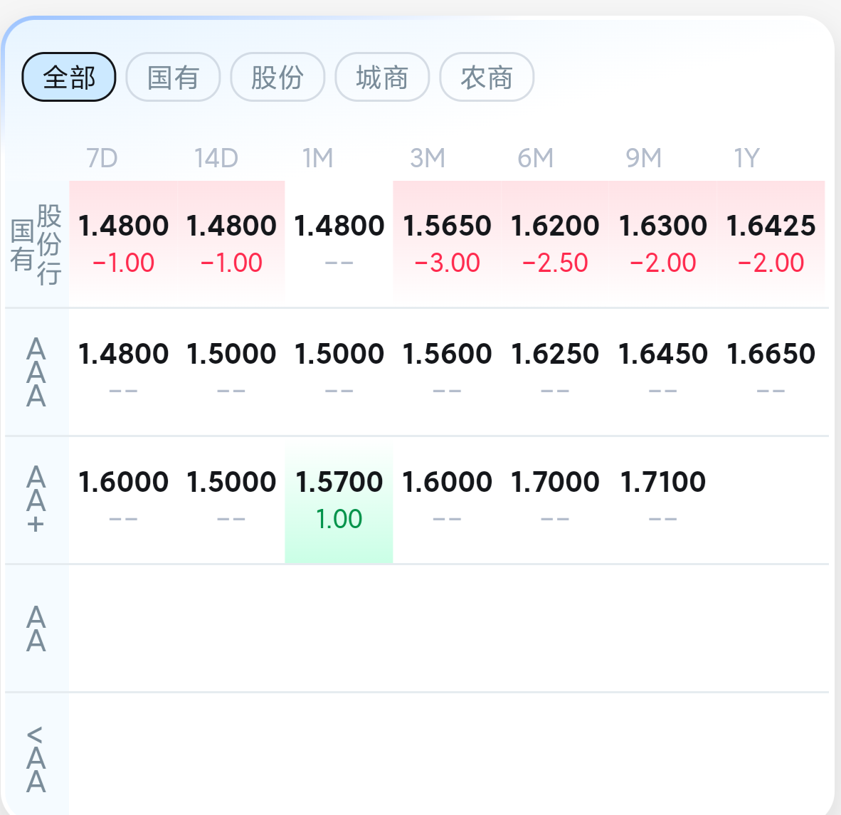
Task: Select the AA row label
Action: 36,629
